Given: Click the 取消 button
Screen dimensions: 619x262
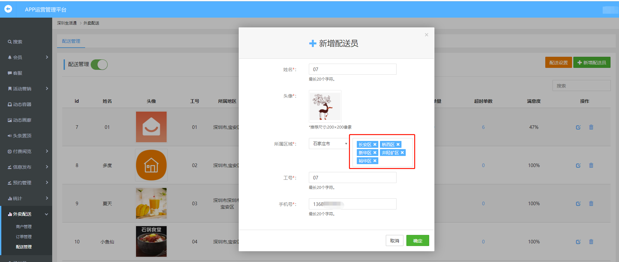Looking at the screenshot, I should point(394,241).
